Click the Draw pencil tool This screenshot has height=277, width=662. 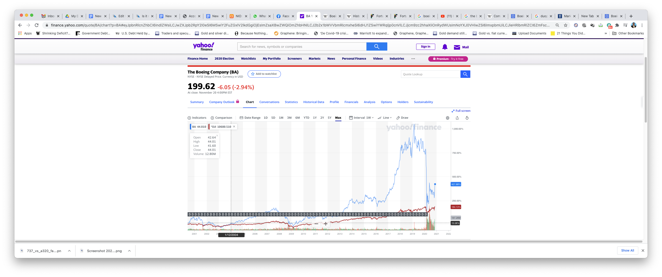tap(402, 118)
